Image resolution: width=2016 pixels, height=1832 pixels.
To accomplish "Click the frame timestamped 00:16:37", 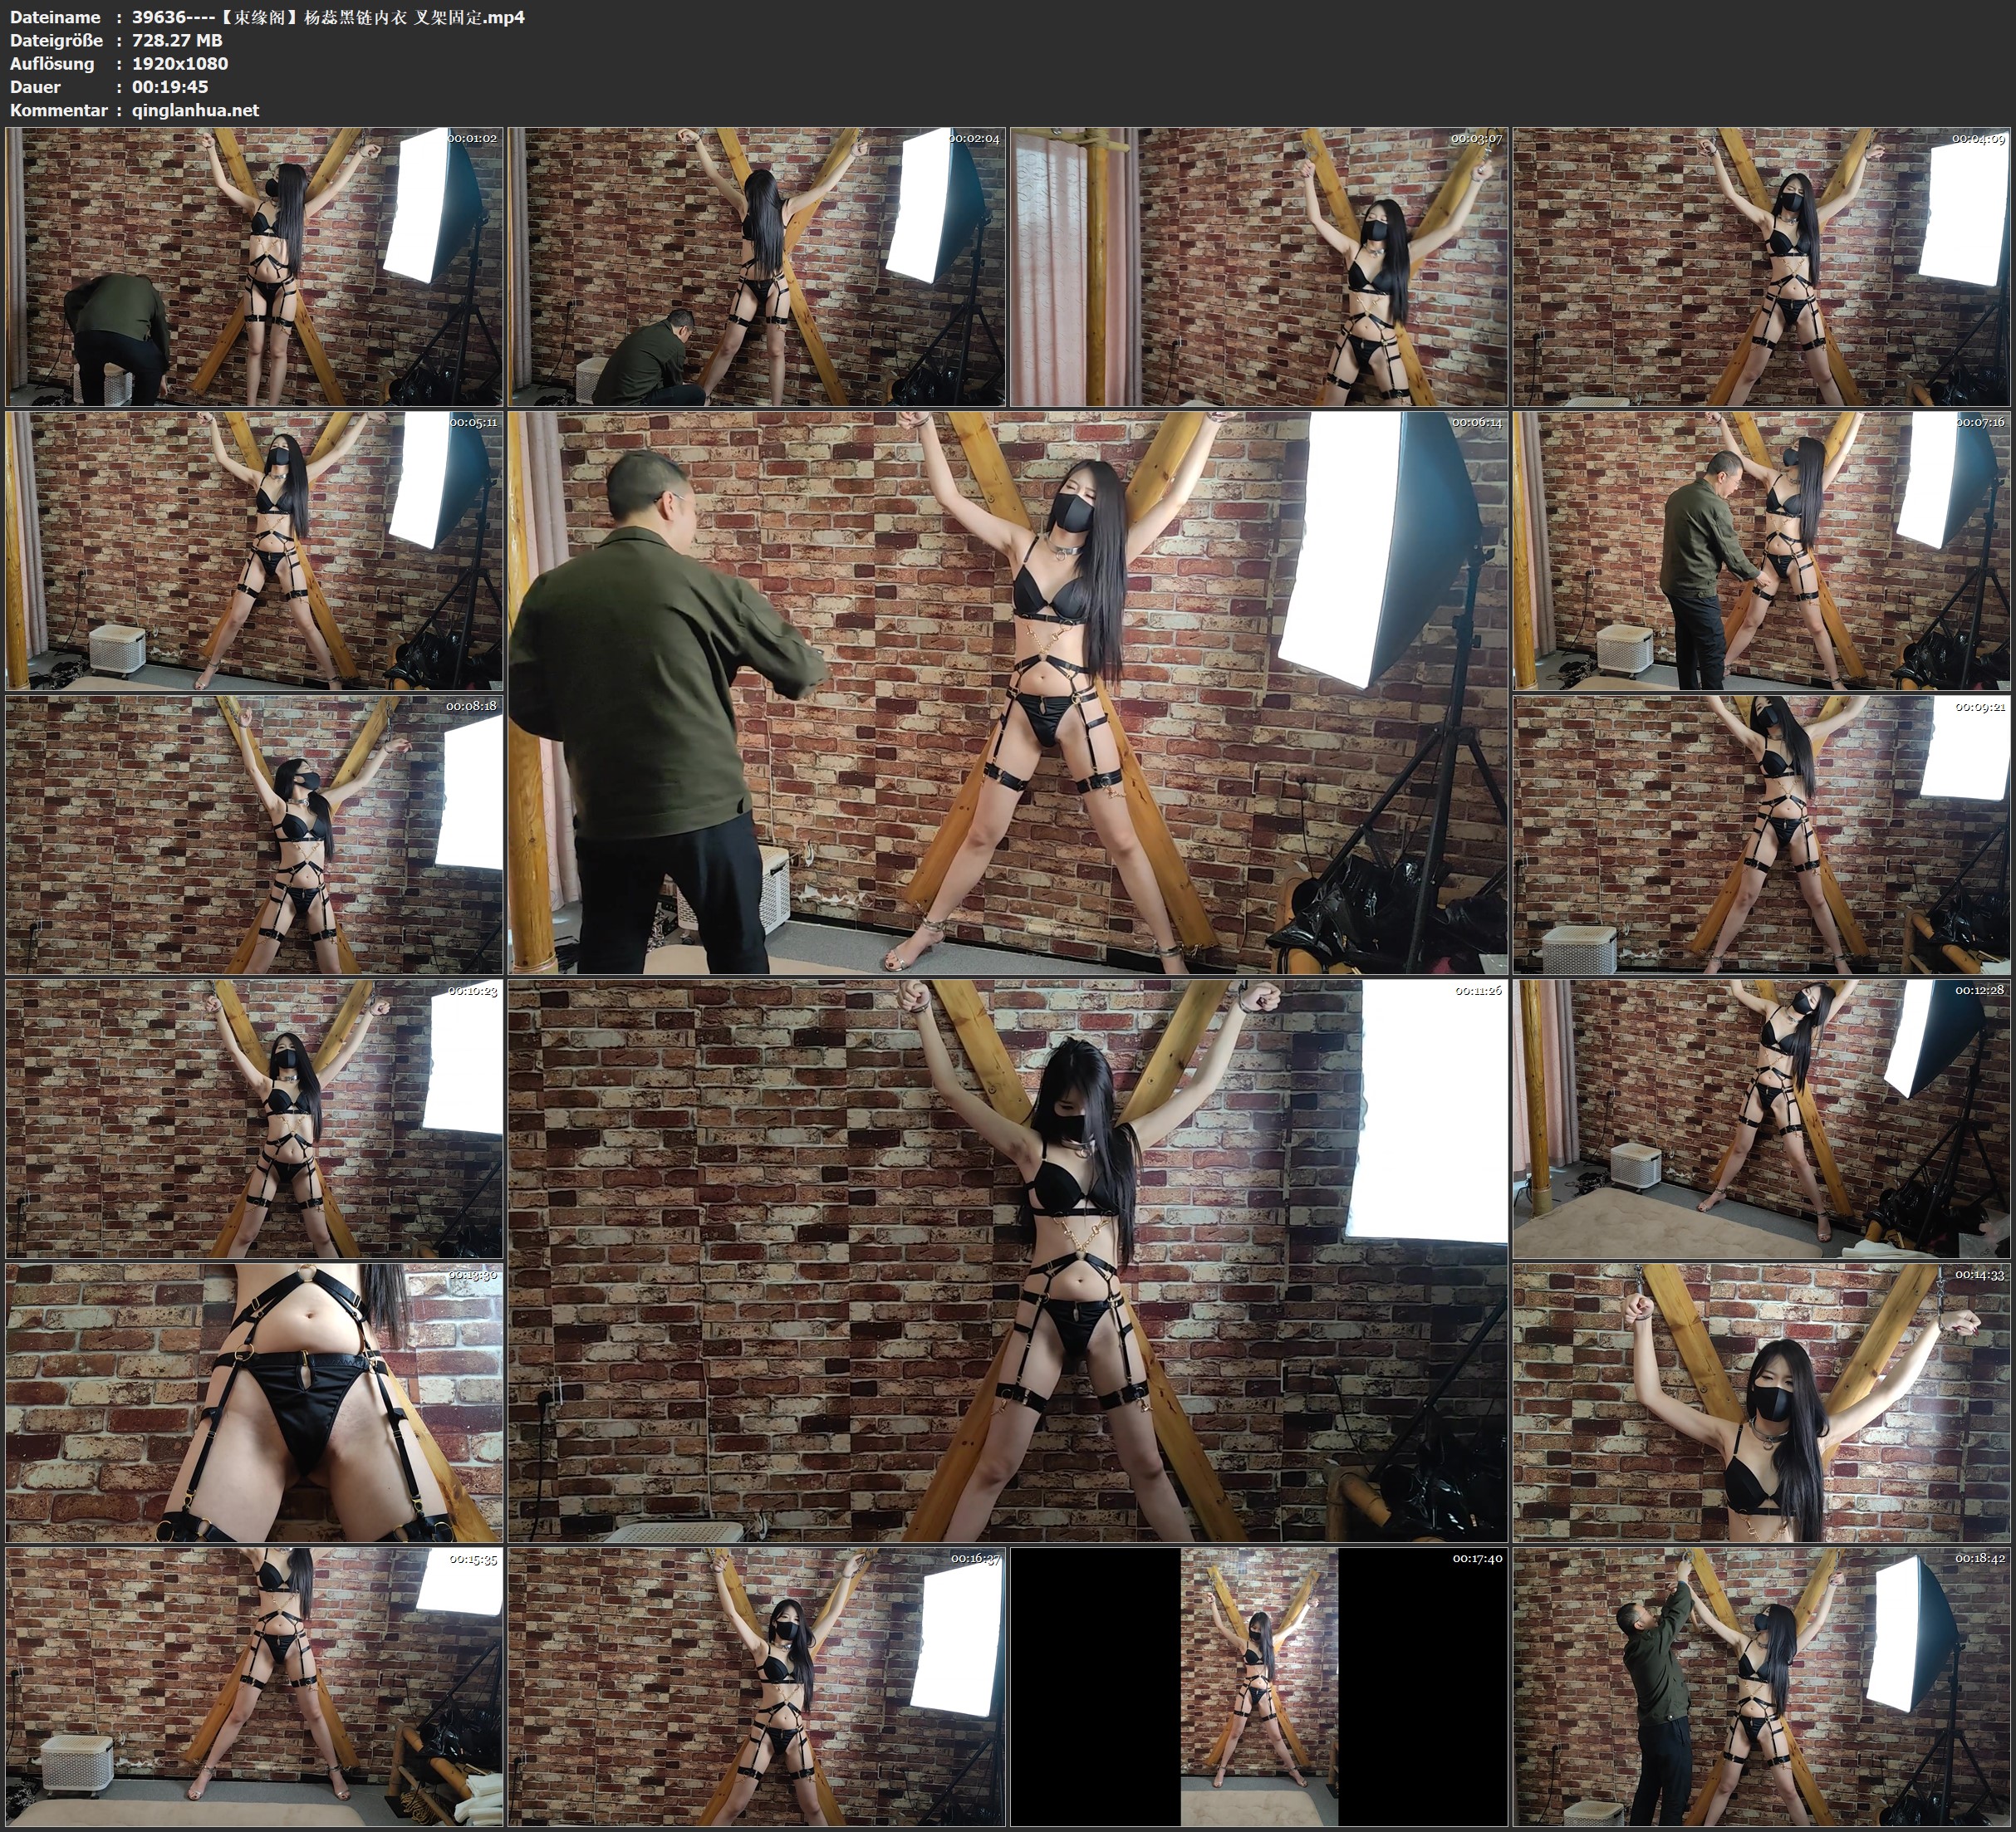I will [757, 1687].
